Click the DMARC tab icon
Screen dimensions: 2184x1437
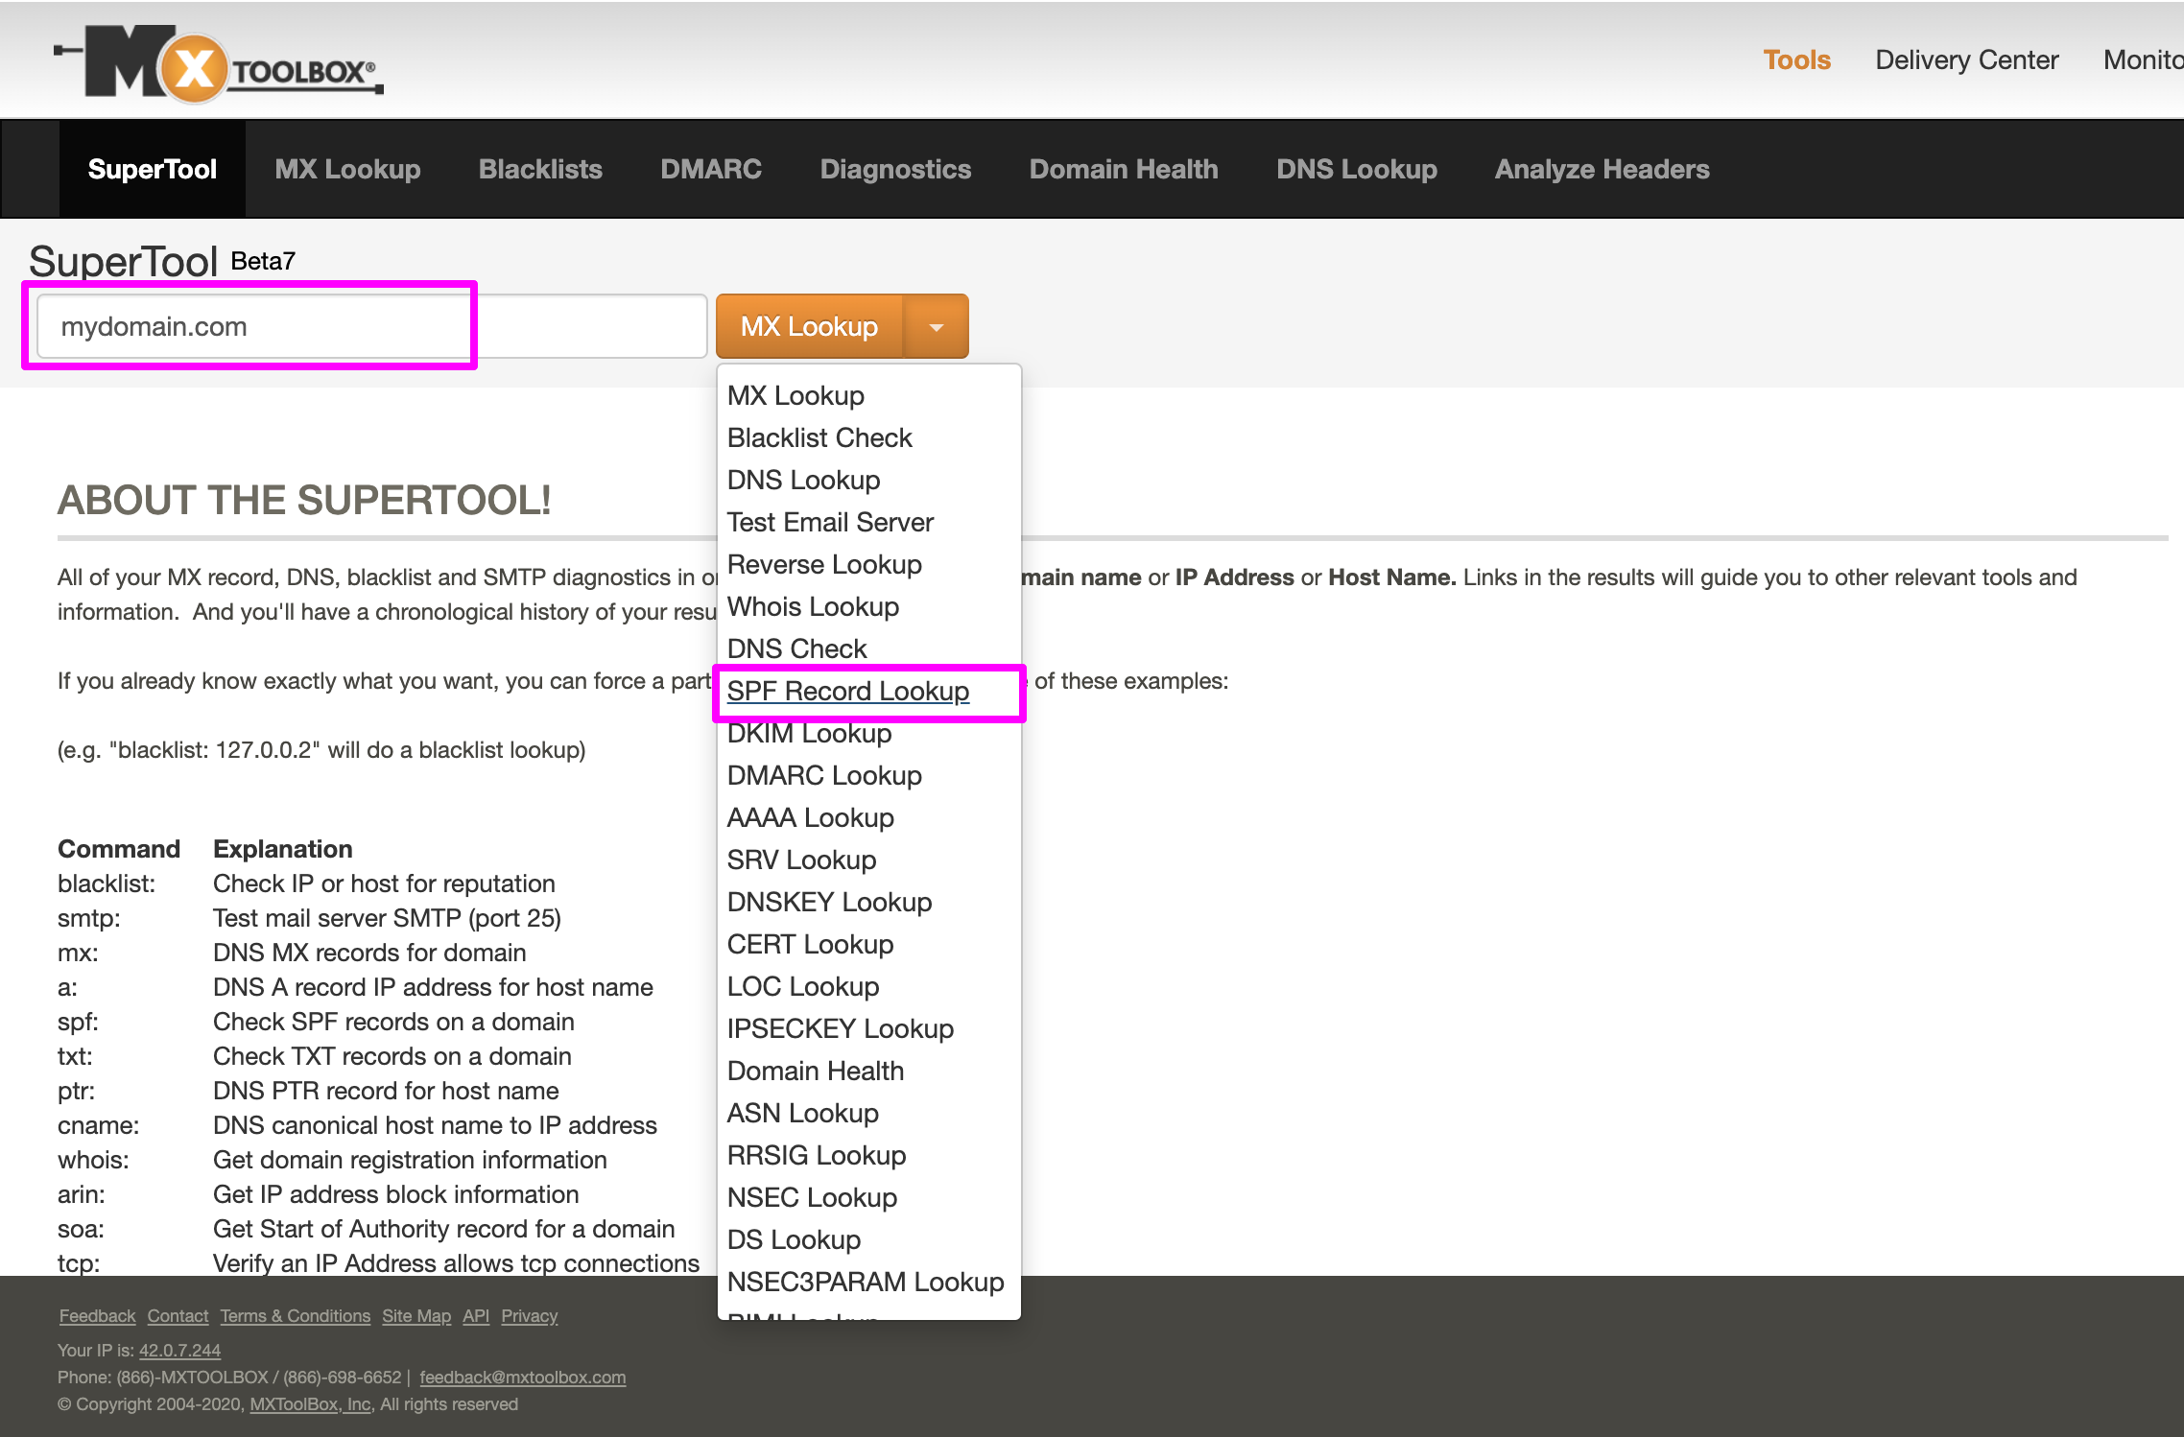pos(710,169)
